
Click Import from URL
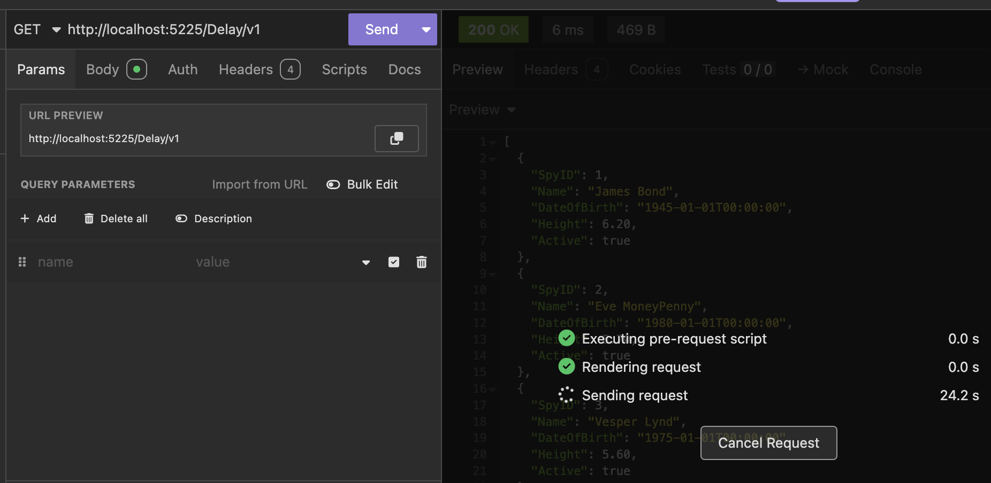point(260,184)
